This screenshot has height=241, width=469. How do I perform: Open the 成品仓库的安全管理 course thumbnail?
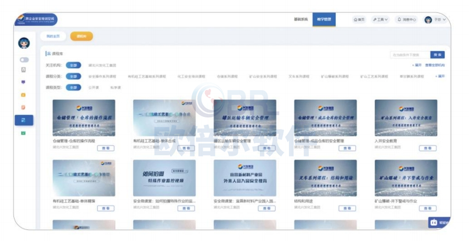click(325, 118)
